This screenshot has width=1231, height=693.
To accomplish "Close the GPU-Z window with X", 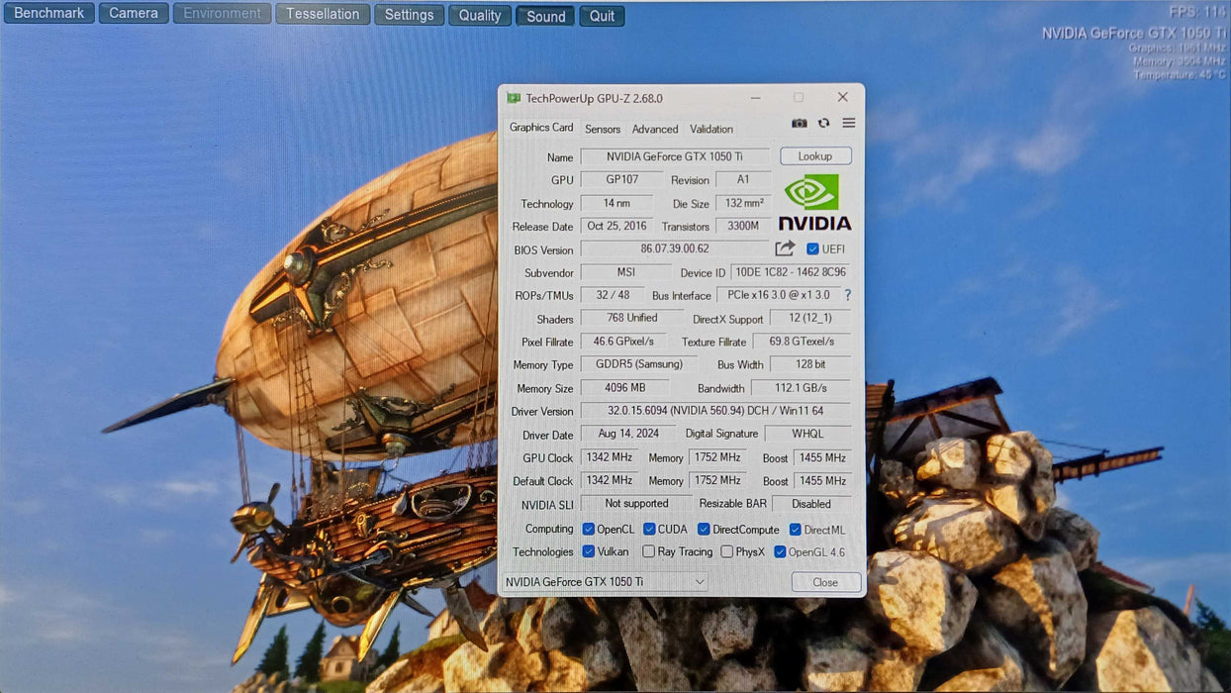I will (x=842, y=97).
